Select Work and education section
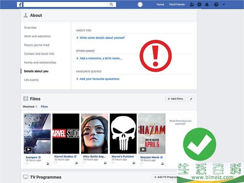 [37, 36]
